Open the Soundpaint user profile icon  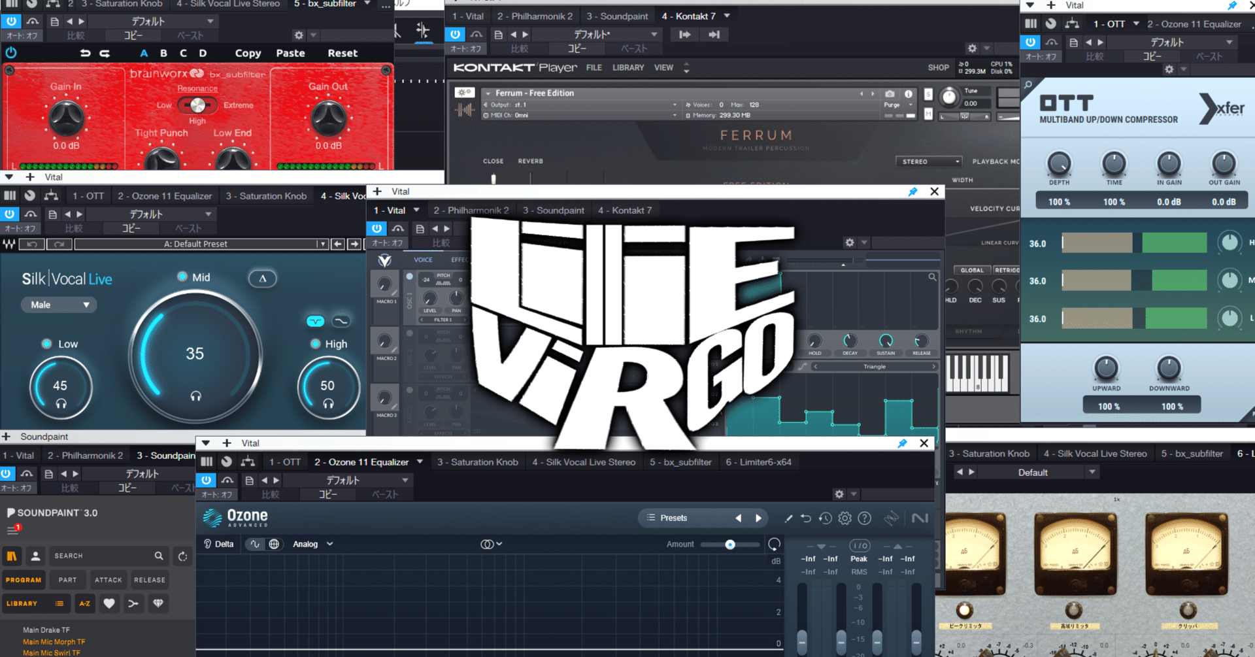36,556
